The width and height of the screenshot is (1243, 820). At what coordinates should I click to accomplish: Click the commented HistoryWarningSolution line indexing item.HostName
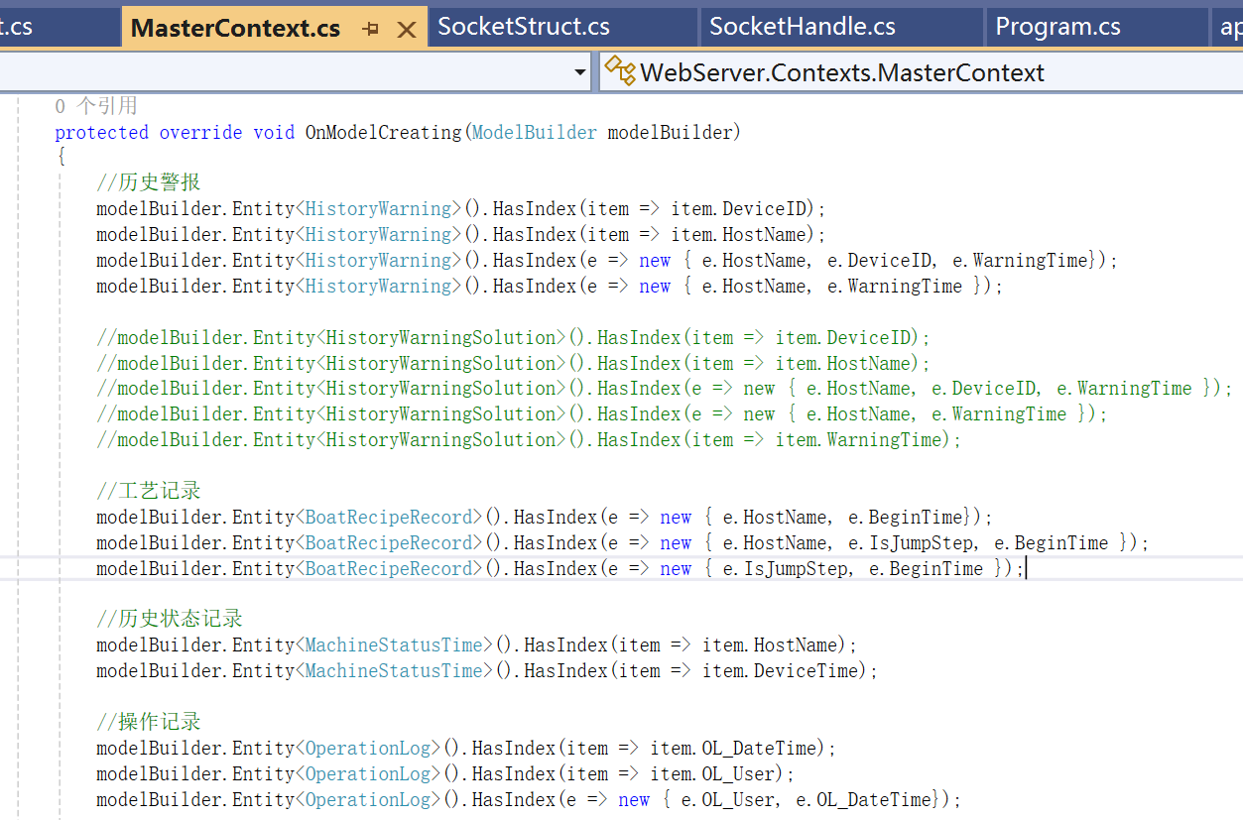[514, 363]
